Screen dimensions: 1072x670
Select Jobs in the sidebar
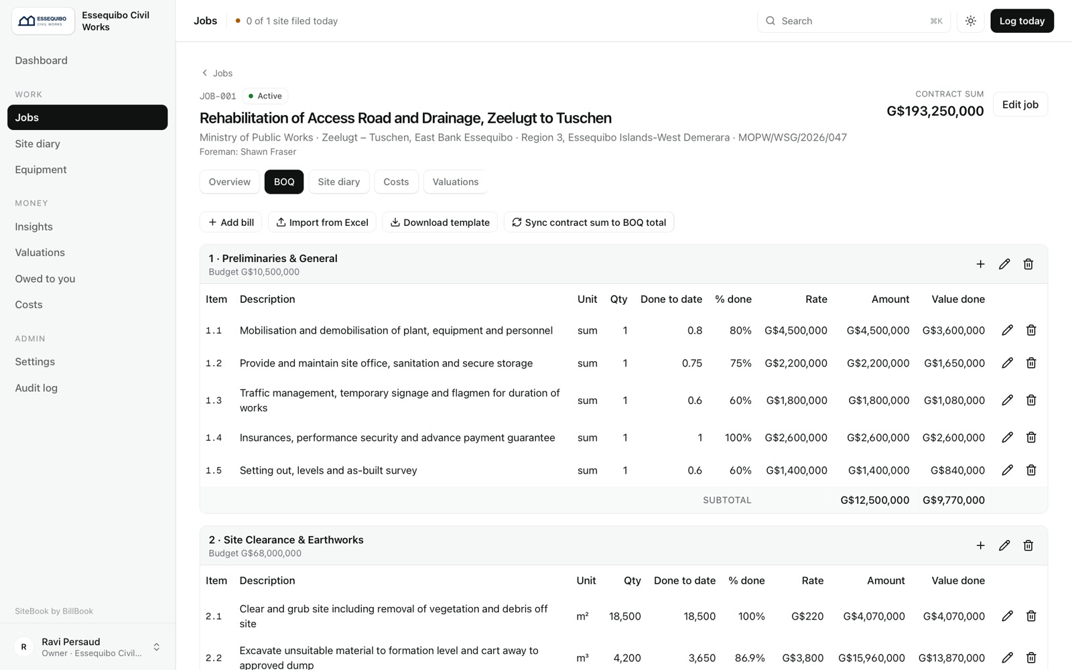click(88, 117)
